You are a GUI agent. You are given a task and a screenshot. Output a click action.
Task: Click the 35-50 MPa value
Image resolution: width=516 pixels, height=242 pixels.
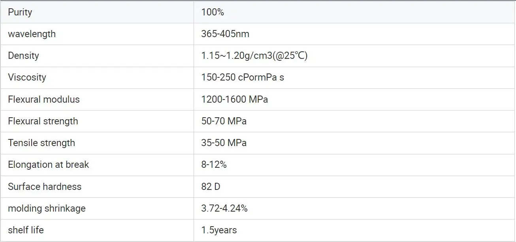[224, 143]
